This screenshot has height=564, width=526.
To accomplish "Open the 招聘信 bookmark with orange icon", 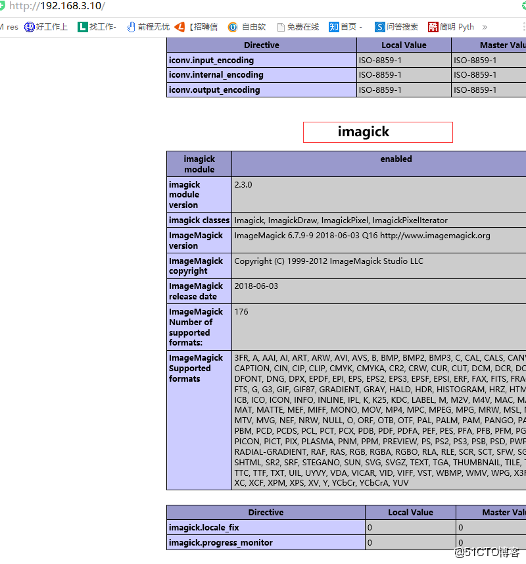I will pyautogui.click(x=196, y=27).
